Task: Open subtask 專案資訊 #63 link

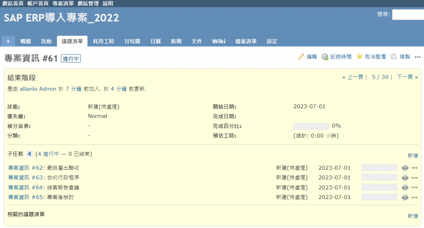Action: [x=26, y=178]
